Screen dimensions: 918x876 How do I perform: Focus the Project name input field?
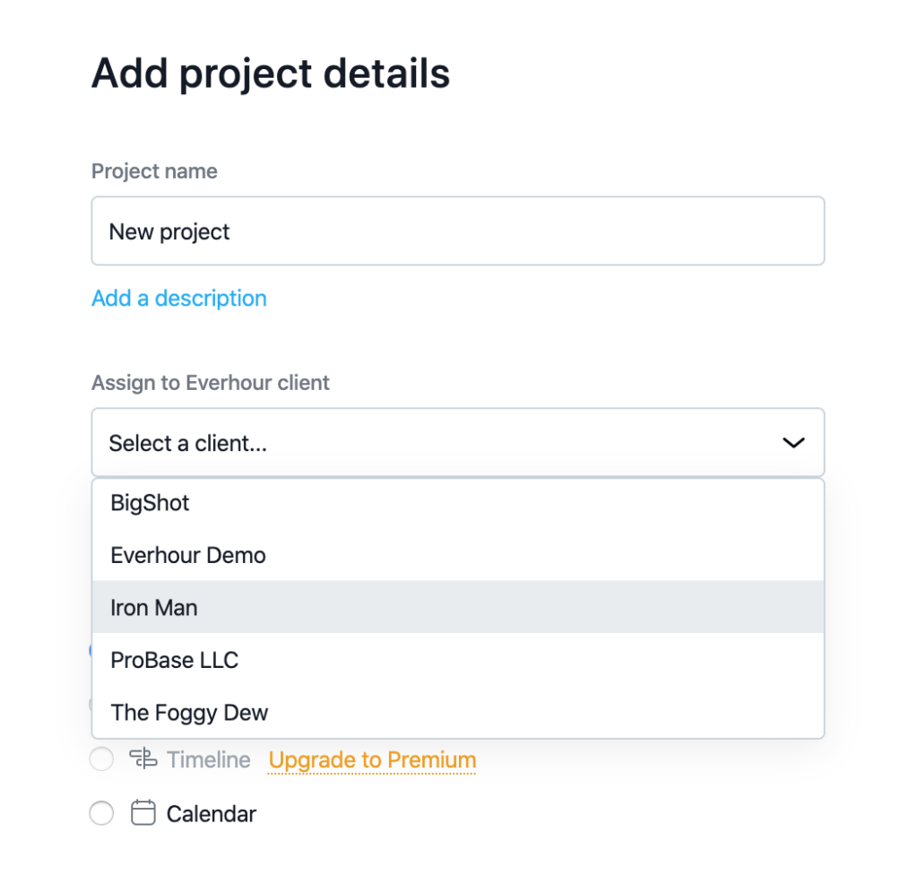[x=458, y=230]
